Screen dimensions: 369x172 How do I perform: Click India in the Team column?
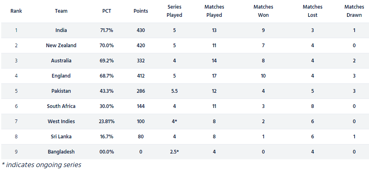point(61,30)
